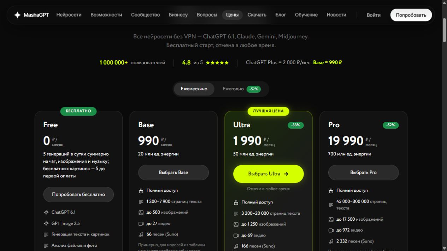
Task: Open the Новости nav item
Action: (x=336, y=15)
